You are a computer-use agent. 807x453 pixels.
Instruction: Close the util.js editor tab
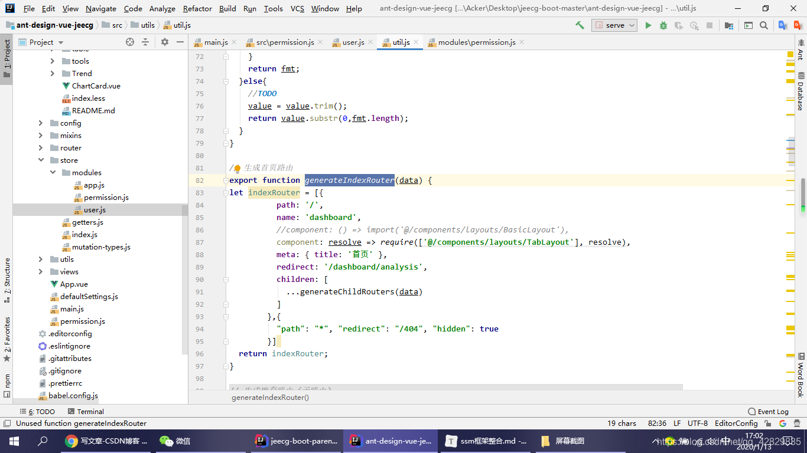click(x=416, y=42)
